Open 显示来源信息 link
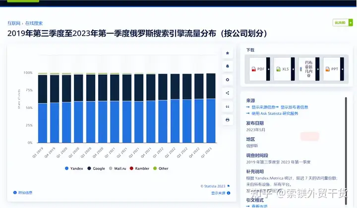 pos(263,107)
